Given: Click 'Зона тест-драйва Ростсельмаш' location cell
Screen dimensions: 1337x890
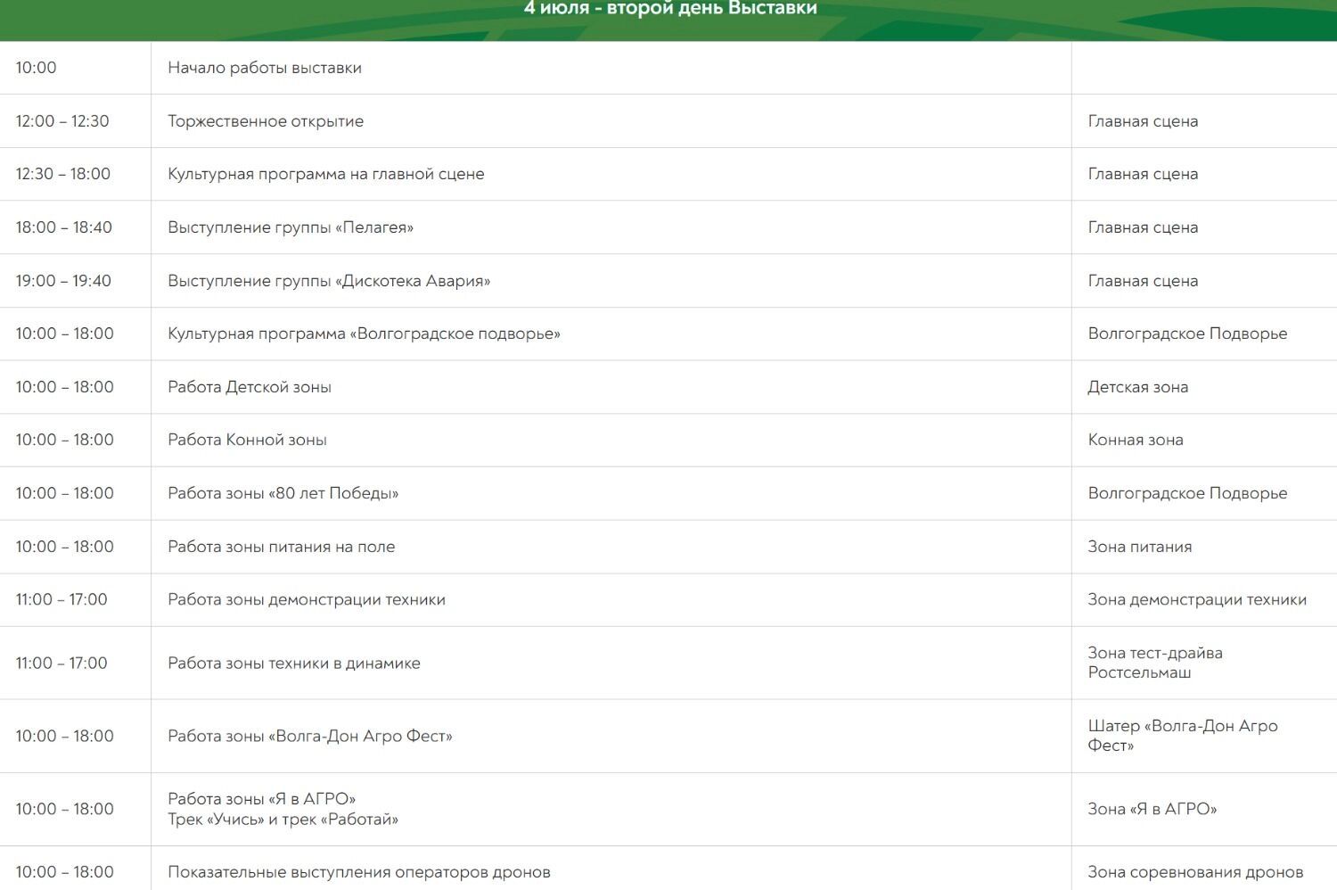Looking at the screenshot, I should (1154, 663).
